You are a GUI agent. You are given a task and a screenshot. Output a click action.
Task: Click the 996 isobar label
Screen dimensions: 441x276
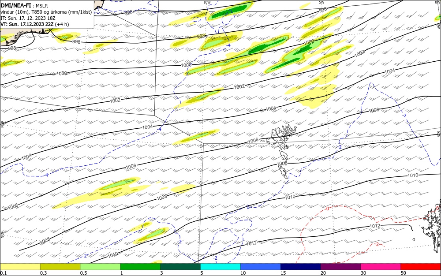point(128,12)
